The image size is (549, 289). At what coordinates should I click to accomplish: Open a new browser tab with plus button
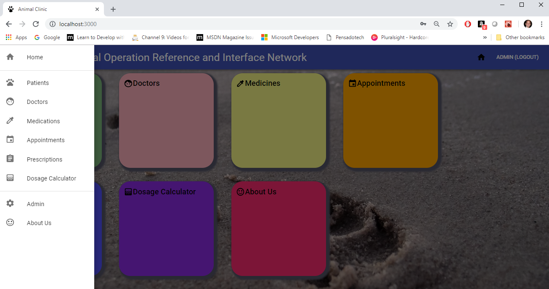point(113,9)
